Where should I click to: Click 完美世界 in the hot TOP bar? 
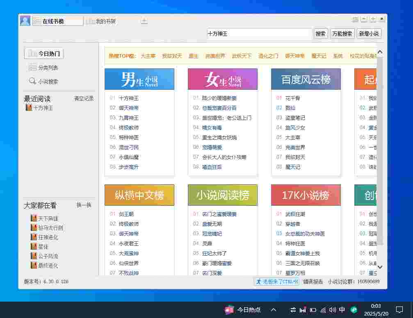click(x=215, y=56)
